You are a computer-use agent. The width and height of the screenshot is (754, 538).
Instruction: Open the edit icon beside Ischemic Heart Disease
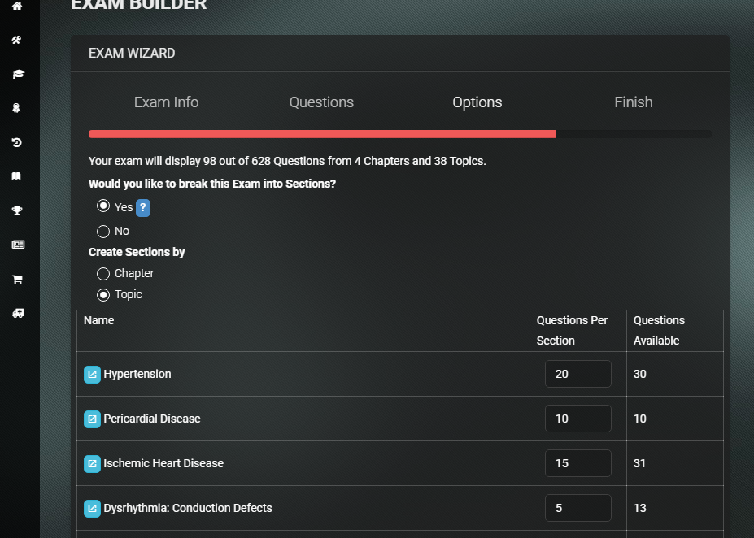point(93,463)
